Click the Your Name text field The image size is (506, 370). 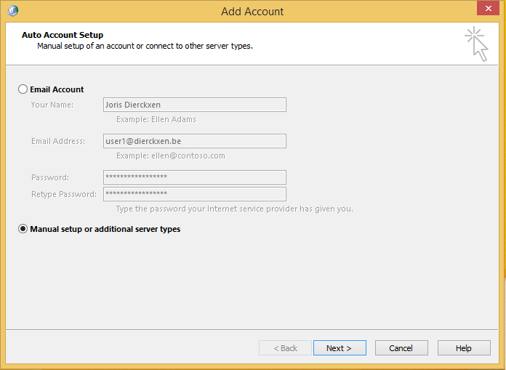pyautogui.click(x=194, y=105)
